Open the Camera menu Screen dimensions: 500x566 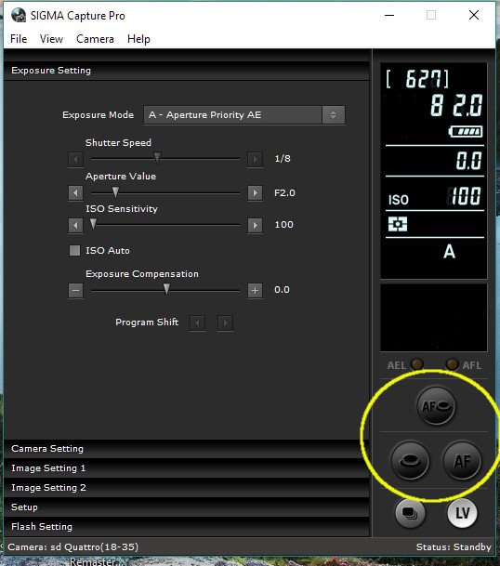tap(95, 39)
